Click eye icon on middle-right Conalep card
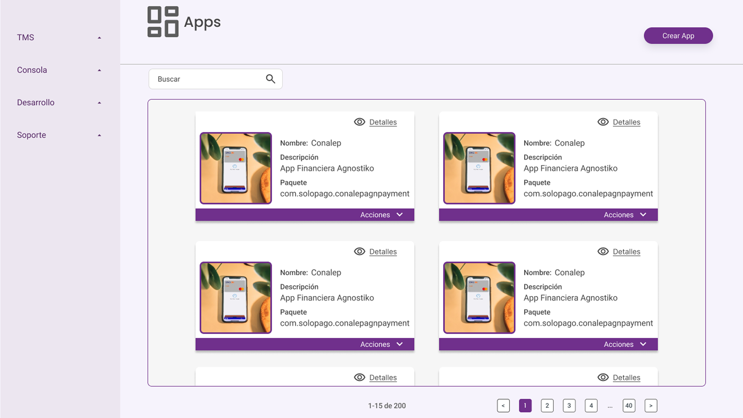The height and width of the screenshot is (418, 743). coord(603,251)
